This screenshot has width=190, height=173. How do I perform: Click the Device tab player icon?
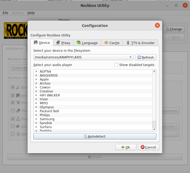point(36,42)
